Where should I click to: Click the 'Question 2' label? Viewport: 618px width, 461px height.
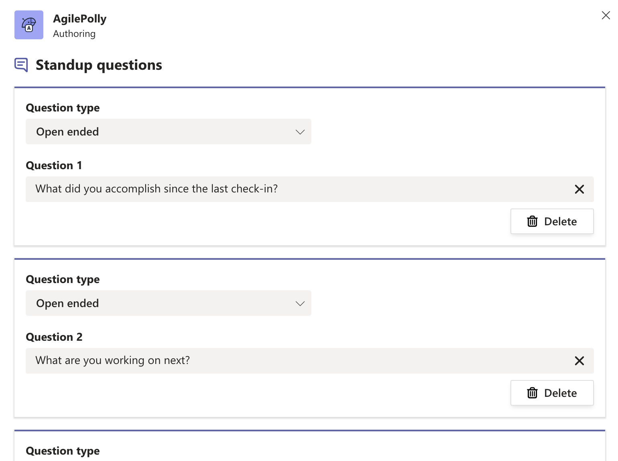click(x=54, y=337)
